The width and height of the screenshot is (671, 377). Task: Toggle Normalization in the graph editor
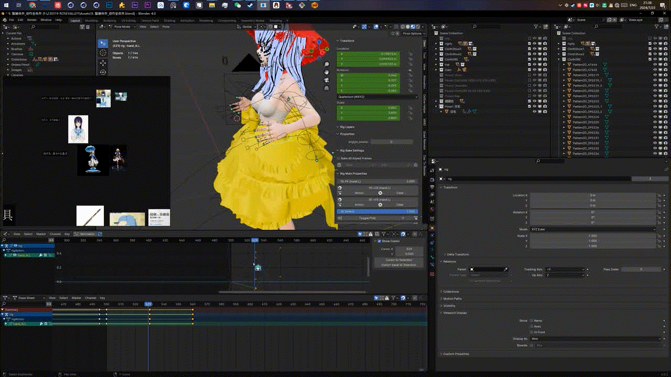tap(85, 234)
